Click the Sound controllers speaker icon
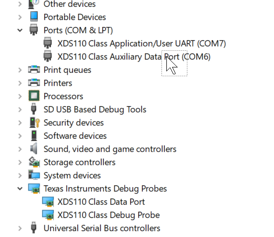The height and width of the screenshot is (237, 274). click(x=34, y=149)
